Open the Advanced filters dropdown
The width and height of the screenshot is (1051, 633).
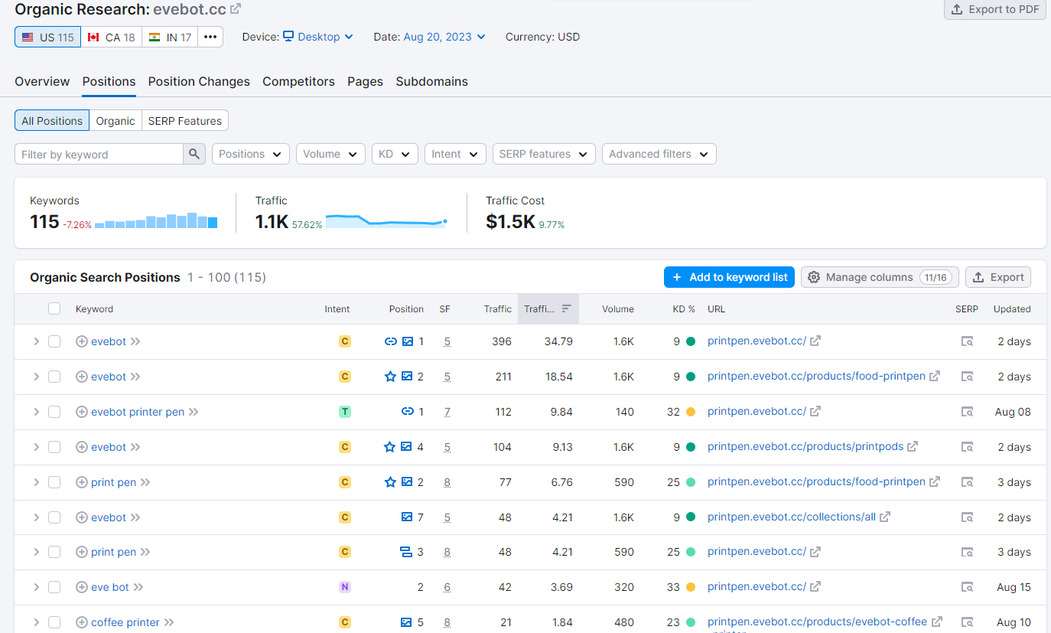click(659, 154)
